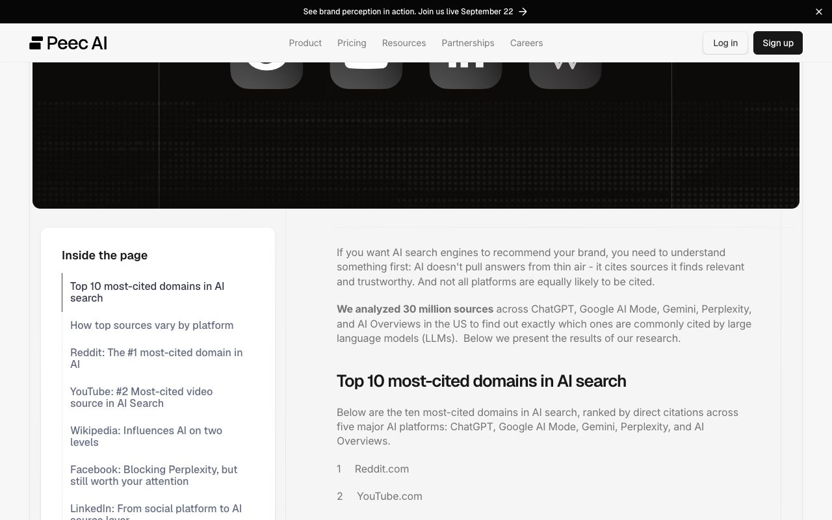Dismiss the announcement banner with X
The width and height of the screenshot is (832, 520).
tap(819, 12)
